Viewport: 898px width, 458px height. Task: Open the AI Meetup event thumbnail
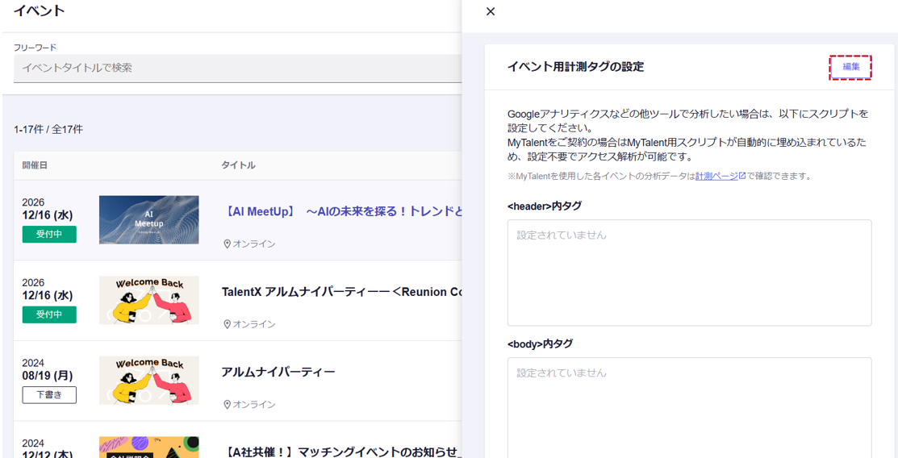pos(148,220)
